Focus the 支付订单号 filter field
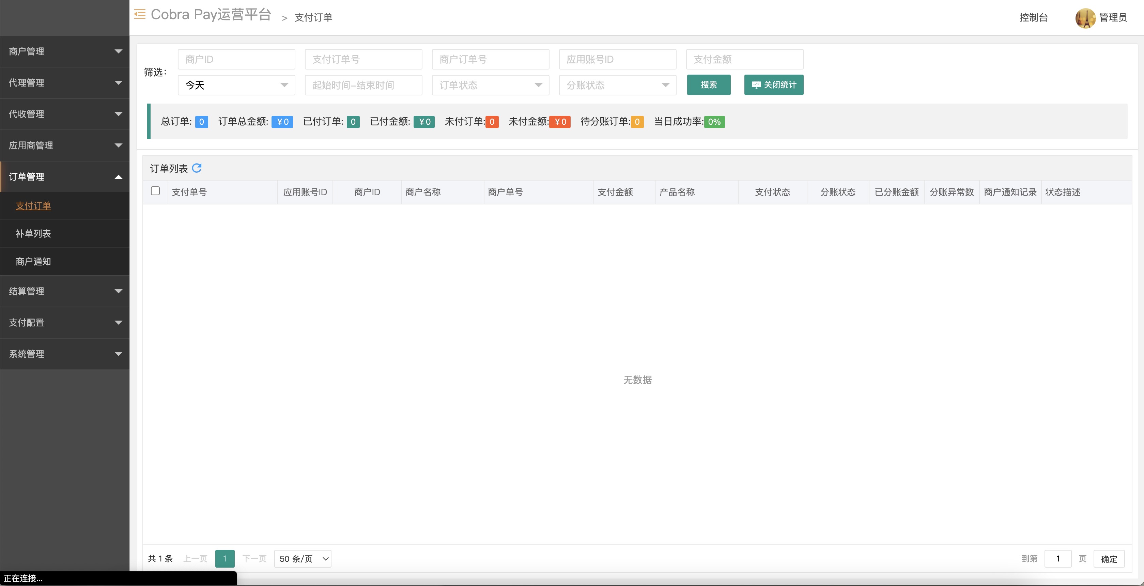 [363, 59]
